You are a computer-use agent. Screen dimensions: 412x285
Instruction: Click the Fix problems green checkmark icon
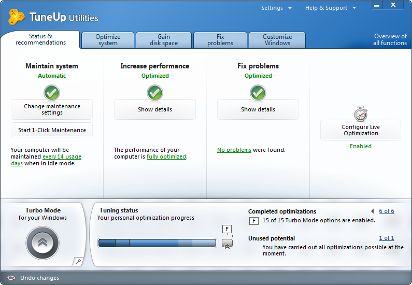[x=258, y=93]
